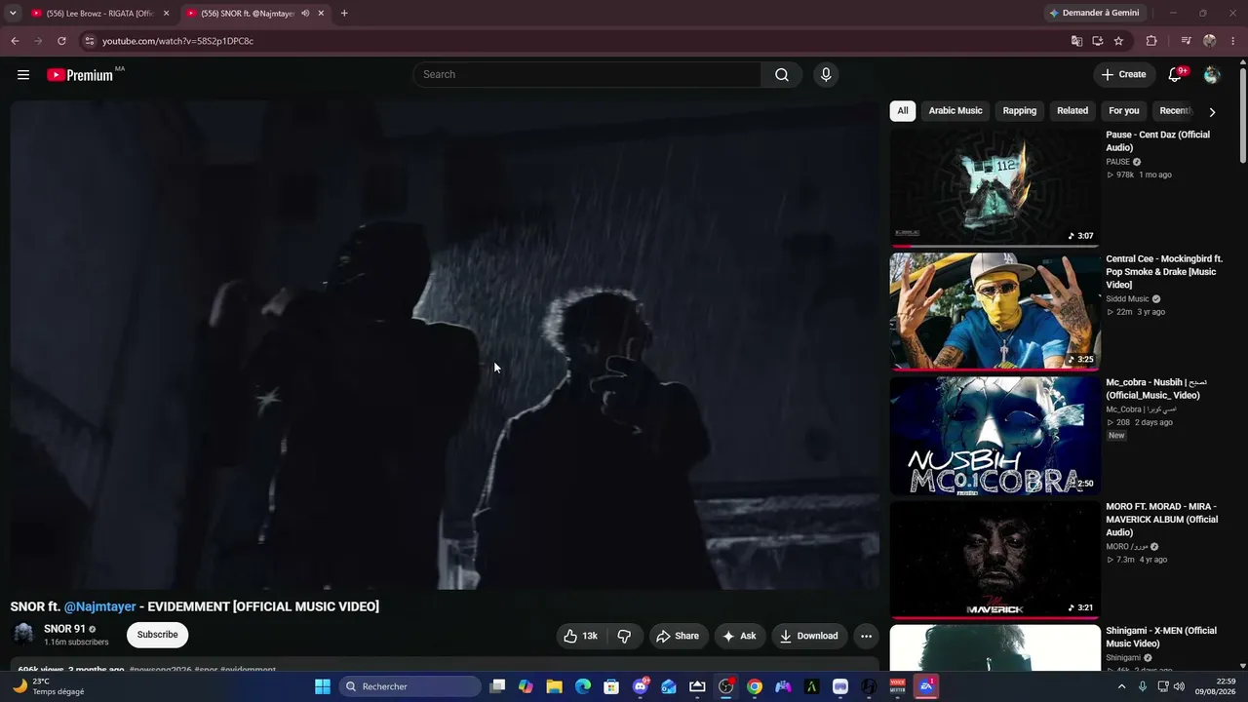This screenshot has width=1248, height=702.
Task: Dislike this video
Action: click(625, 636)
